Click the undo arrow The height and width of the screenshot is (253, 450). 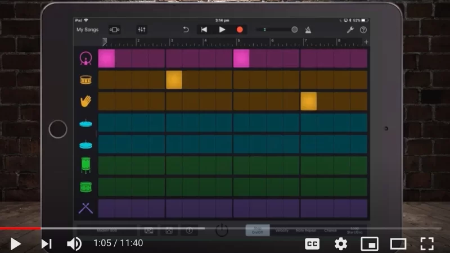pos(186,30)
